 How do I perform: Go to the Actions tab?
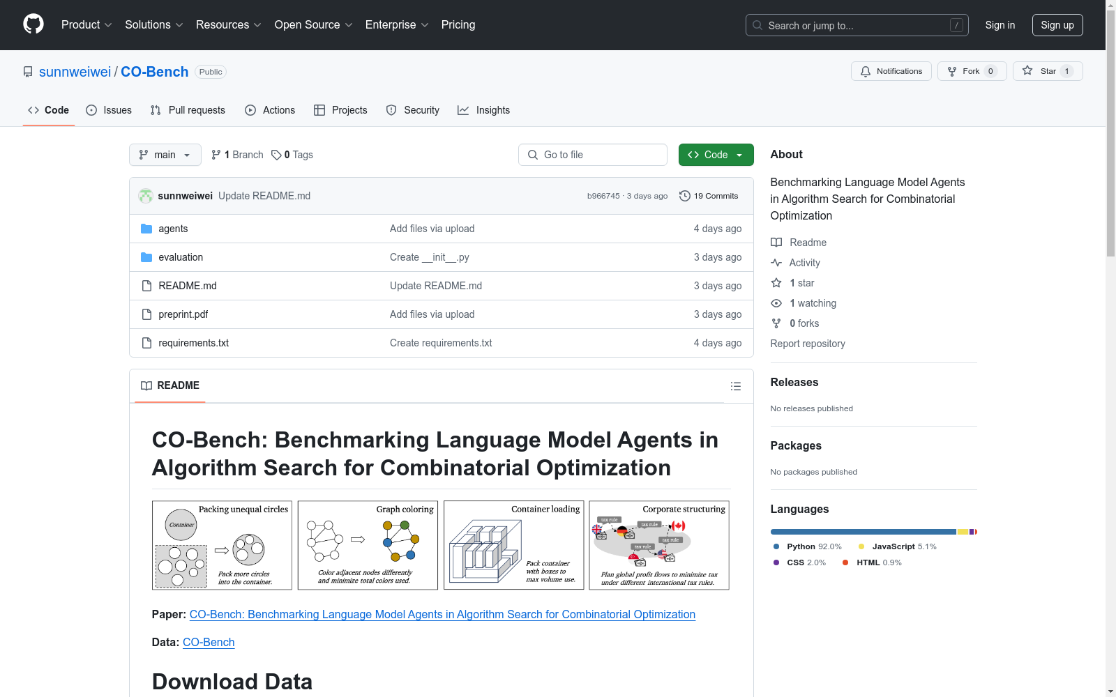click(x=270, y=110)
